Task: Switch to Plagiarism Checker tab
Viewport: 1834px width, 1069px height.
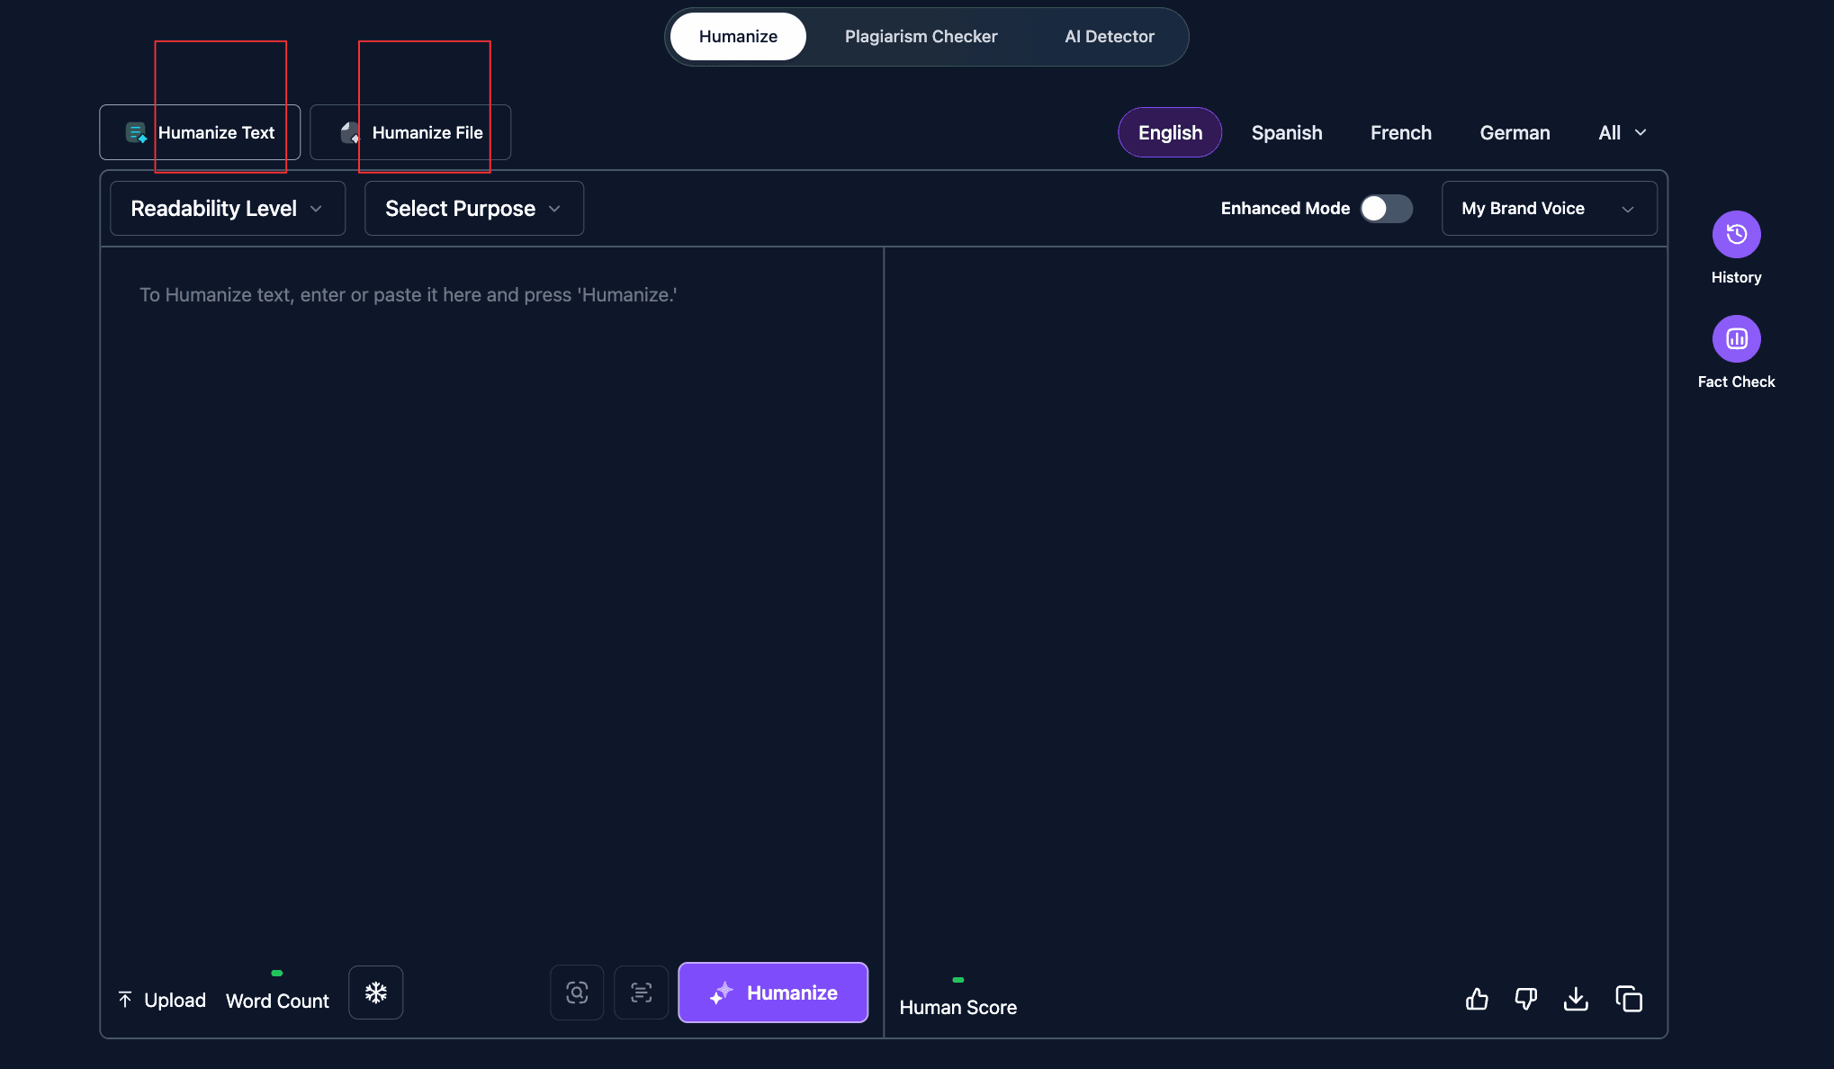Action: (921, 37)
